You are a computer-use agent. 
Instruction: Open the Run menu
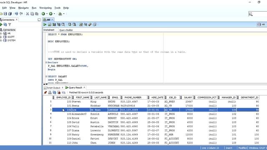34,8
